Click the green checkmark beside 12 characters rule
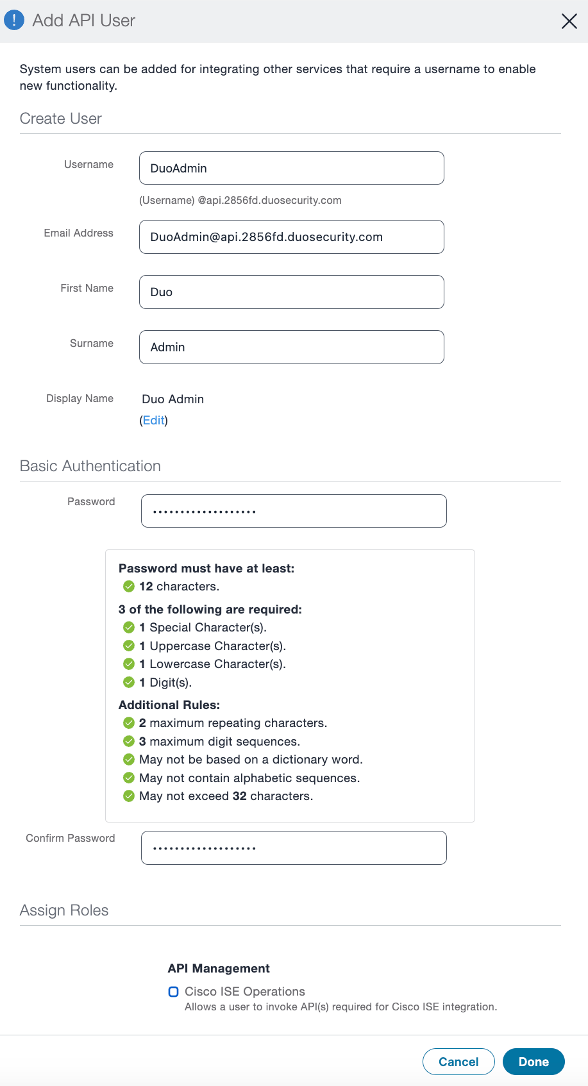The width and height of the screenshot is (588, 1086). (128, 586)
